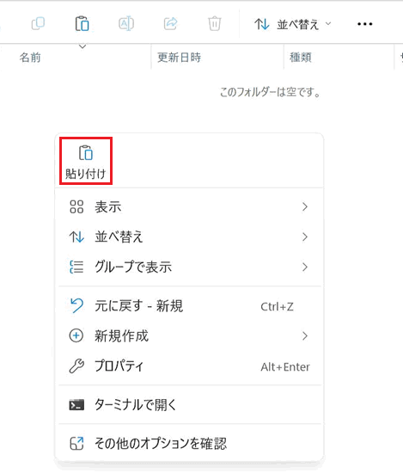Select ターミナルで開く menu entry

point(190,404)
